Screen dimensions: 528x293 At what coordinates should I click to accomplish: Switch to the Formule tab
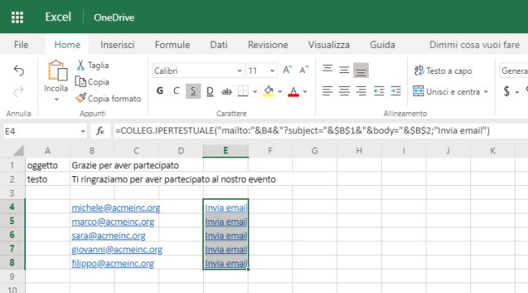(172, 45)
